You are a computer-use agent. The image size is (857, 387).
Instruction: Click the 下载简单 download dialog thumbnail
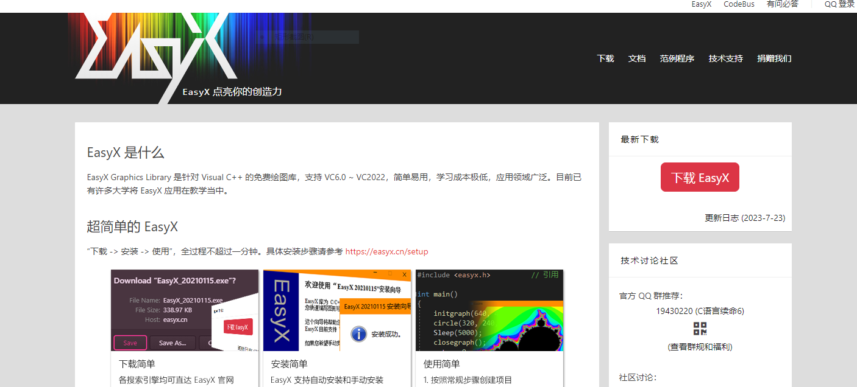(x=185, y=310)
